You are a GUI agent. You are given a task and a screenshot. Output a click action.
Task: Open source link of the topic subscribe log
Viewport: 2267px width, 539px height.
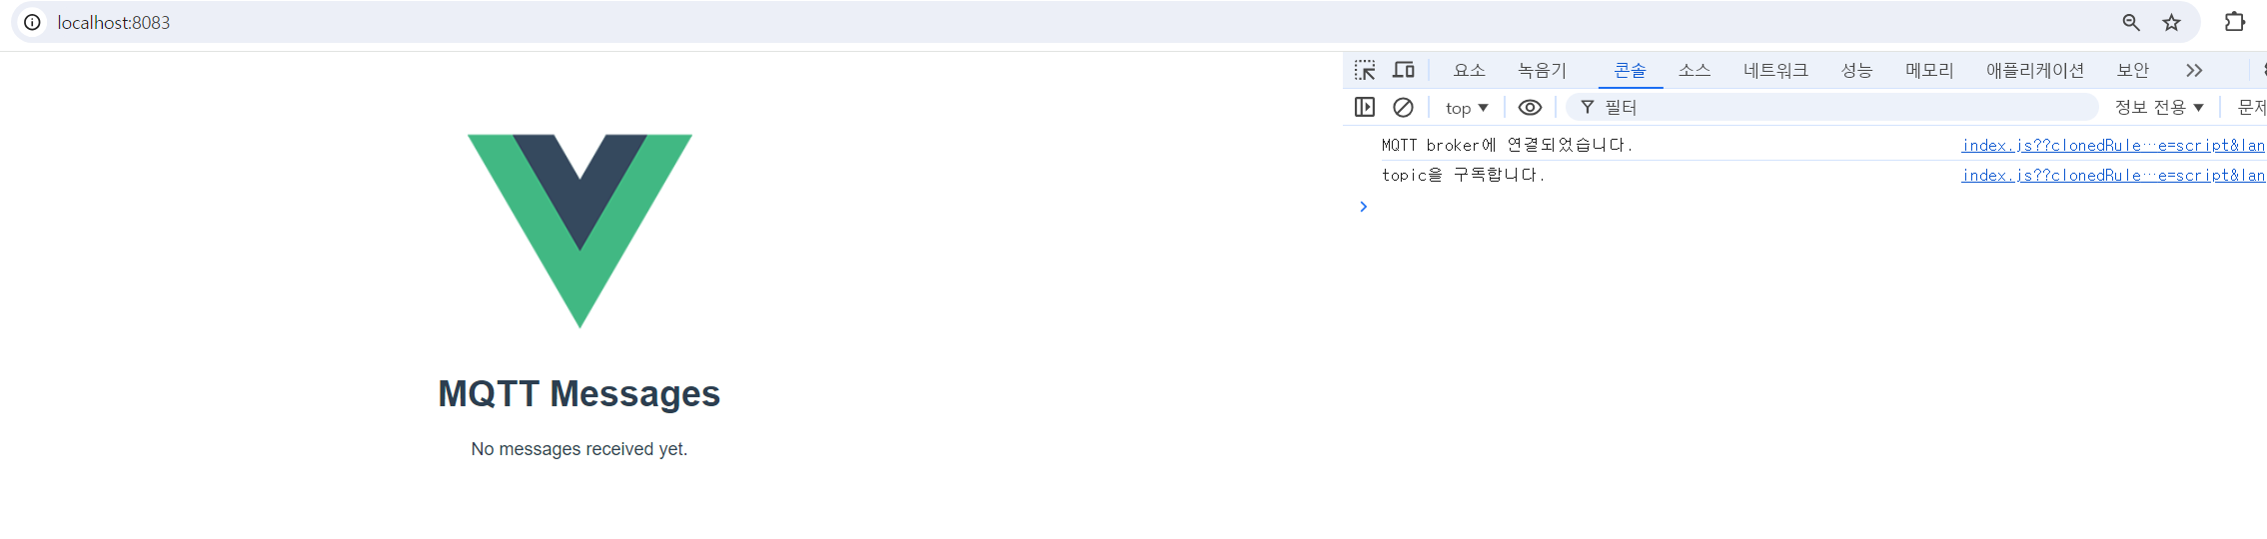pos(2113,176)
